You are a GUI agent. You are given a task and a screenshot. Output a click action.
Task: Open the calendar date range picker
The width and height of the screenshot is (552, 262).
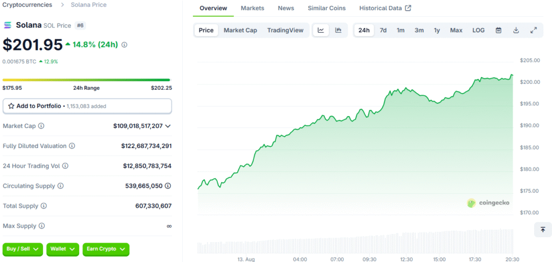(x=499, y=30)
